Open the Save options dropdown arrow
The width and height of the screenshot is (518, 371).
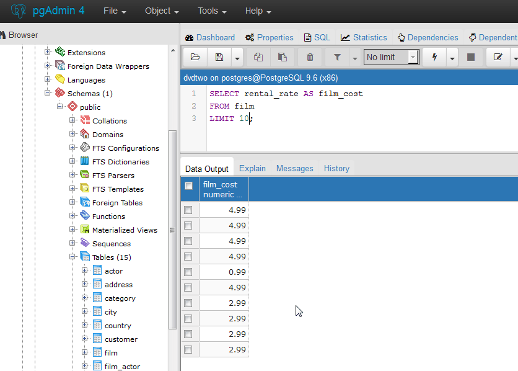coord(237,57)
